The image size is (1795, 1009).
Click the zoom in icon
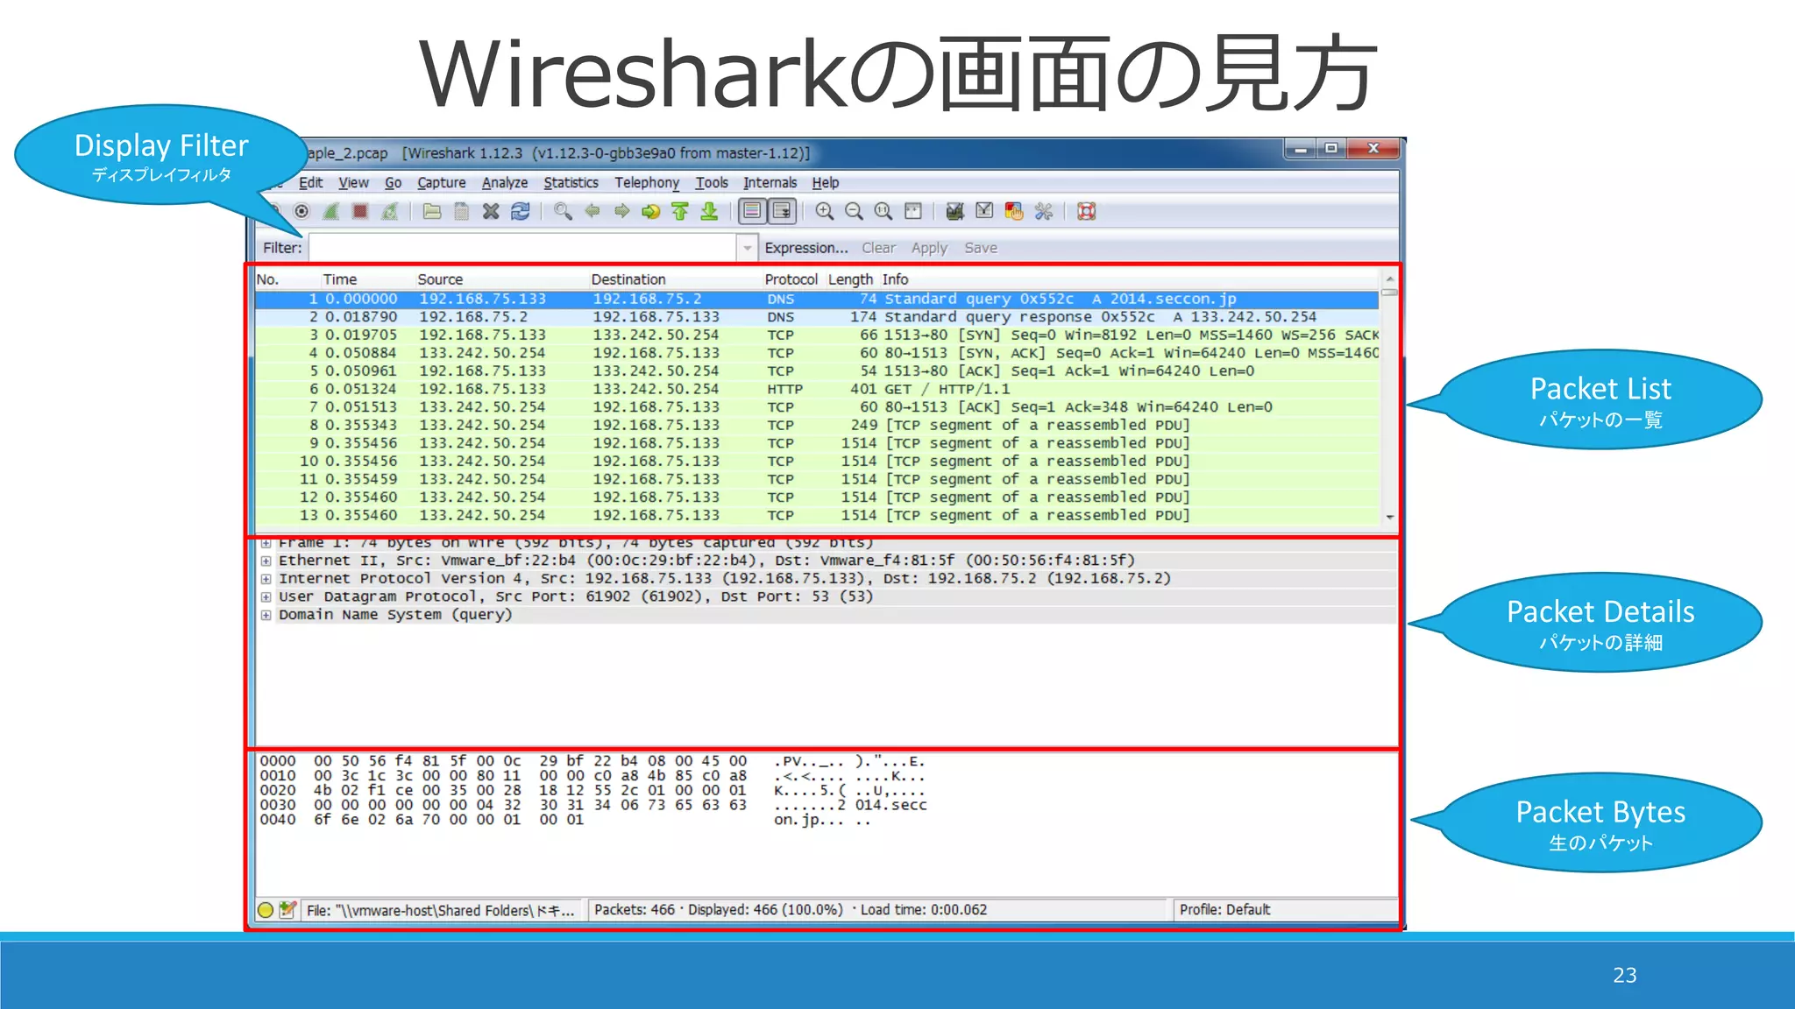tap(825, 212)
